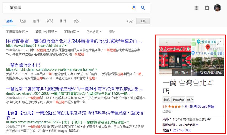Image resolution: width=227 pixels, height=135 pixels.
Task: Open the notifications bell icon
Action: point(207,8)
